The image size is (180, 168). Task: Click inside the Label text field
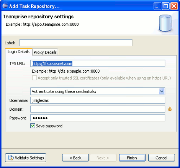(76, 43)
